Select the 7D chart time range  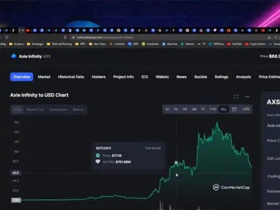coord(176,109)
